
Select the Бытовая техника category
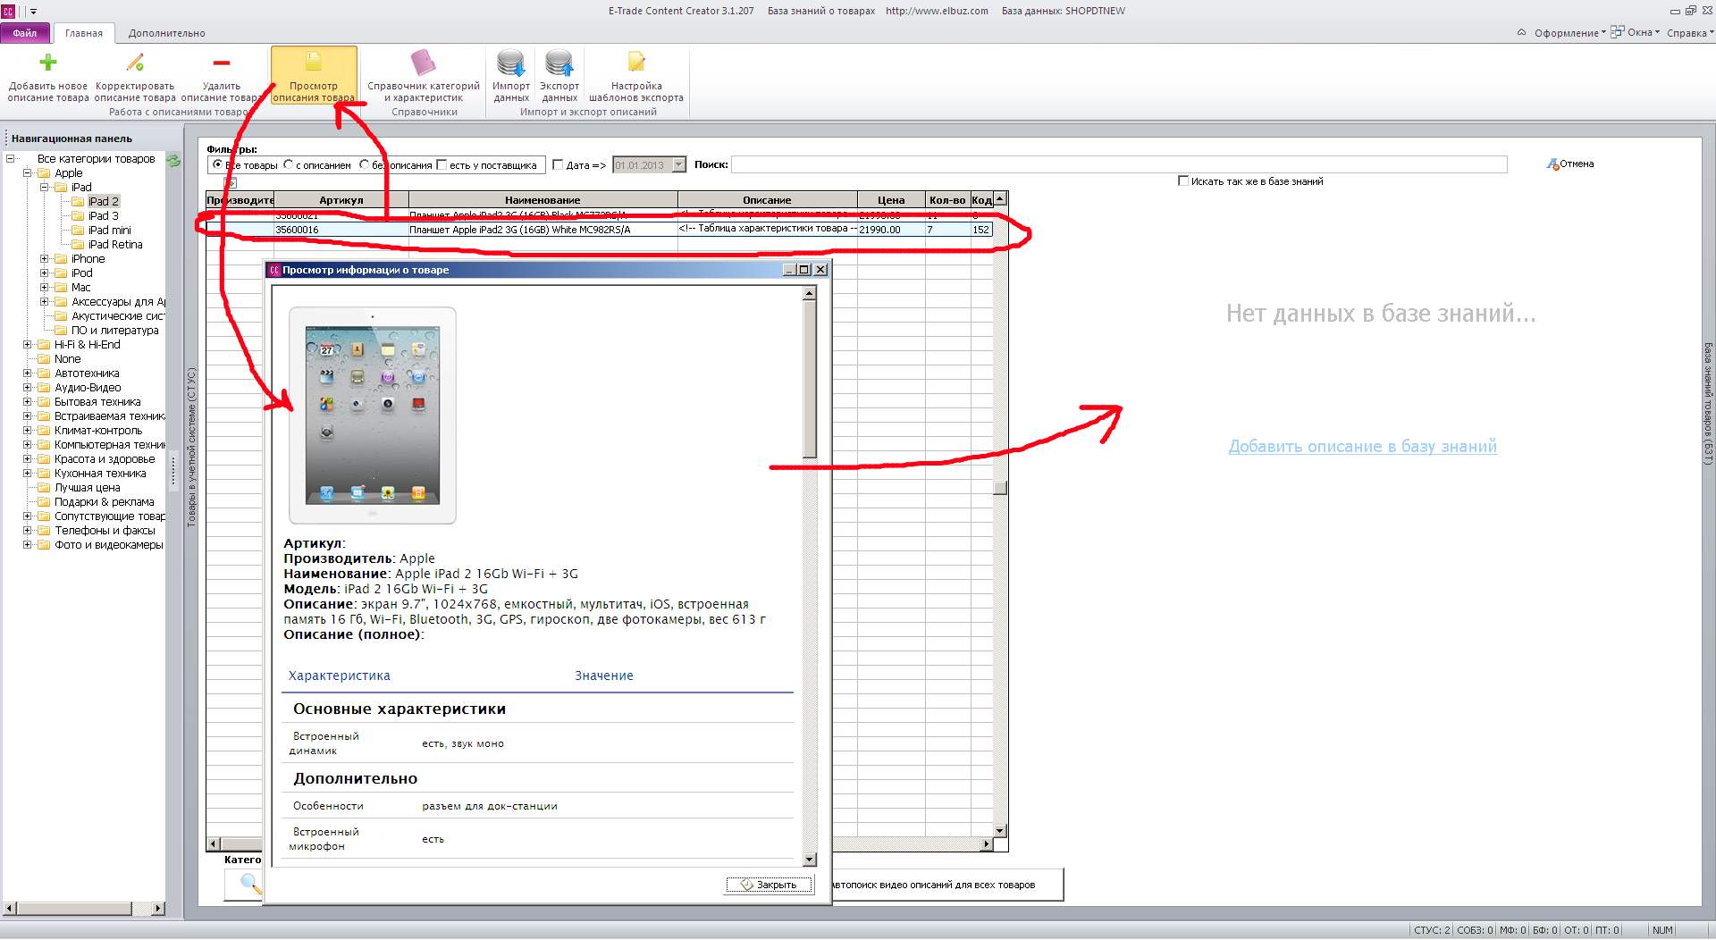[x=97, y=402]
